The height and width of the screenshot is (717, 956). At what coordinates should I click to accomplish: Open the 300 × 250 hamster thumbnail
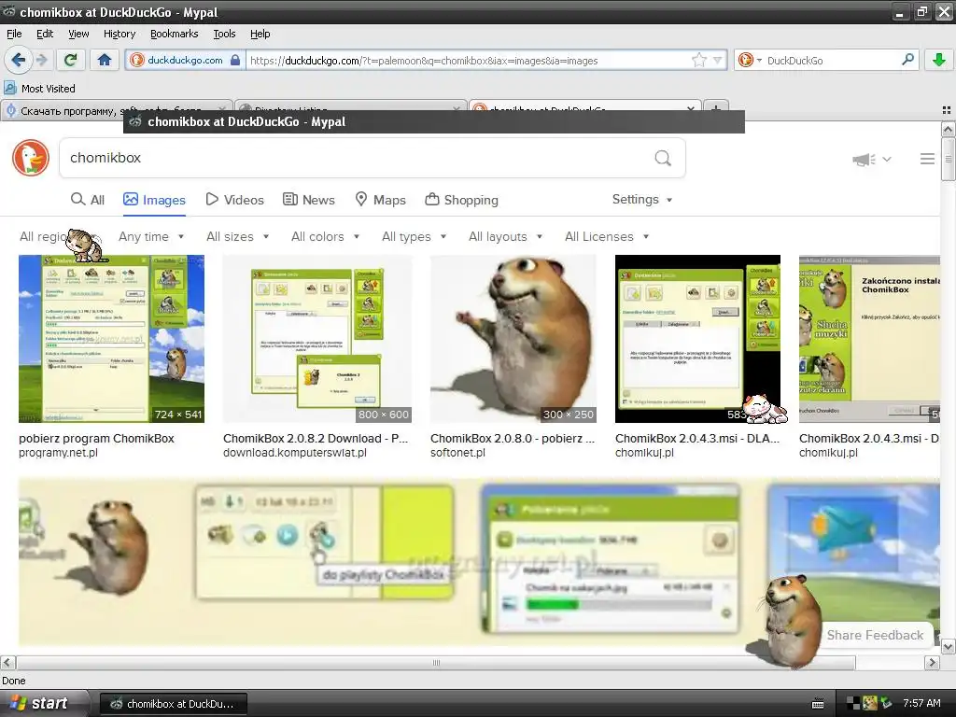(x=513, y=339)
